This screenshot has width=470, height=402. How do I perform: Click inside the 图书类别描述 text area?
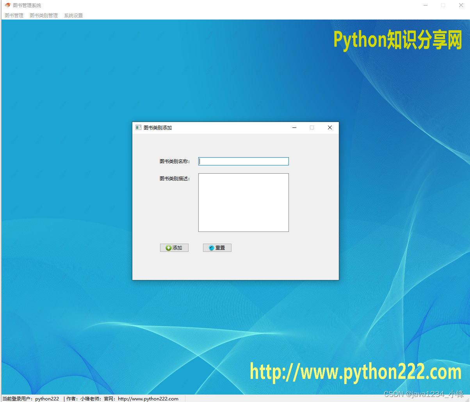pyautogui.click(x=243, y=202)
